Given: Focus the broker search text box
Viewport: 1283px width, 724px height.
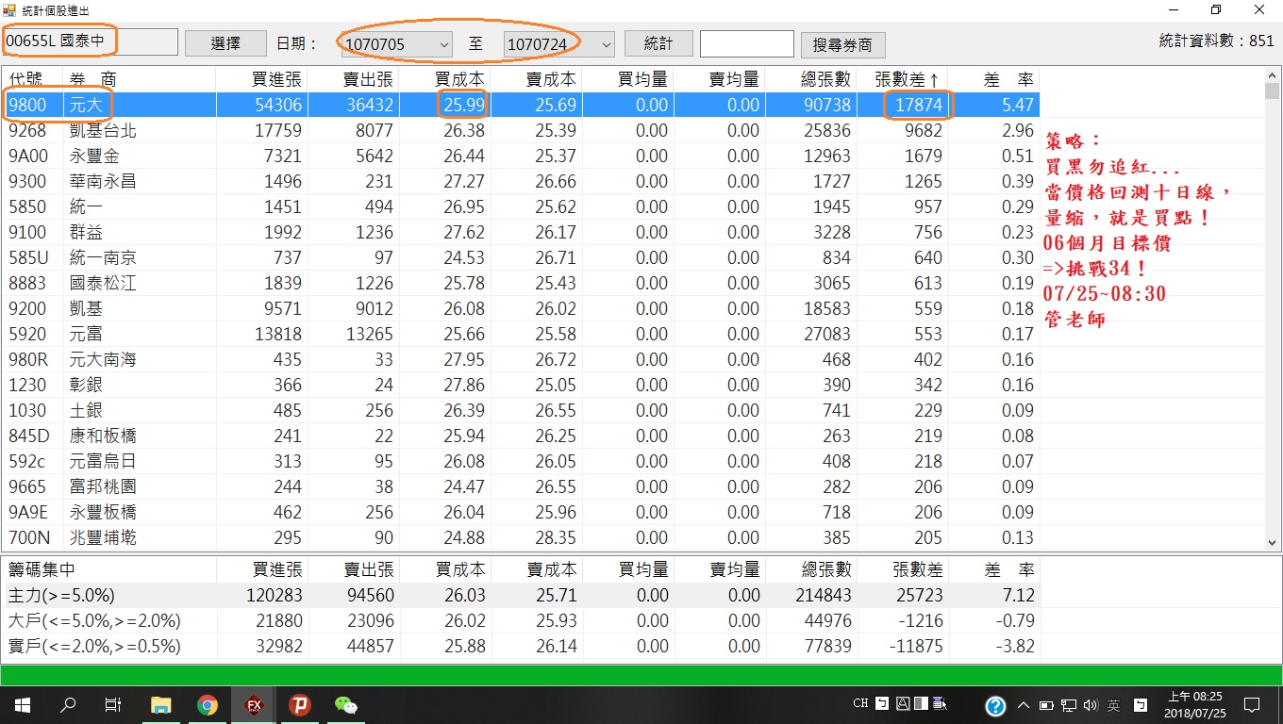Looking at the screenshot, I should 746,43.
